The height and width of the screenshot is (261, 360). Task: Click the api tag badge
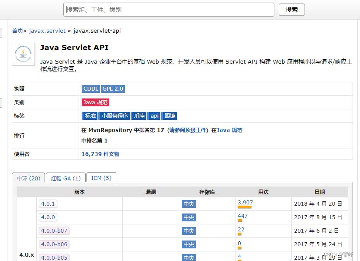coord(154,116)
